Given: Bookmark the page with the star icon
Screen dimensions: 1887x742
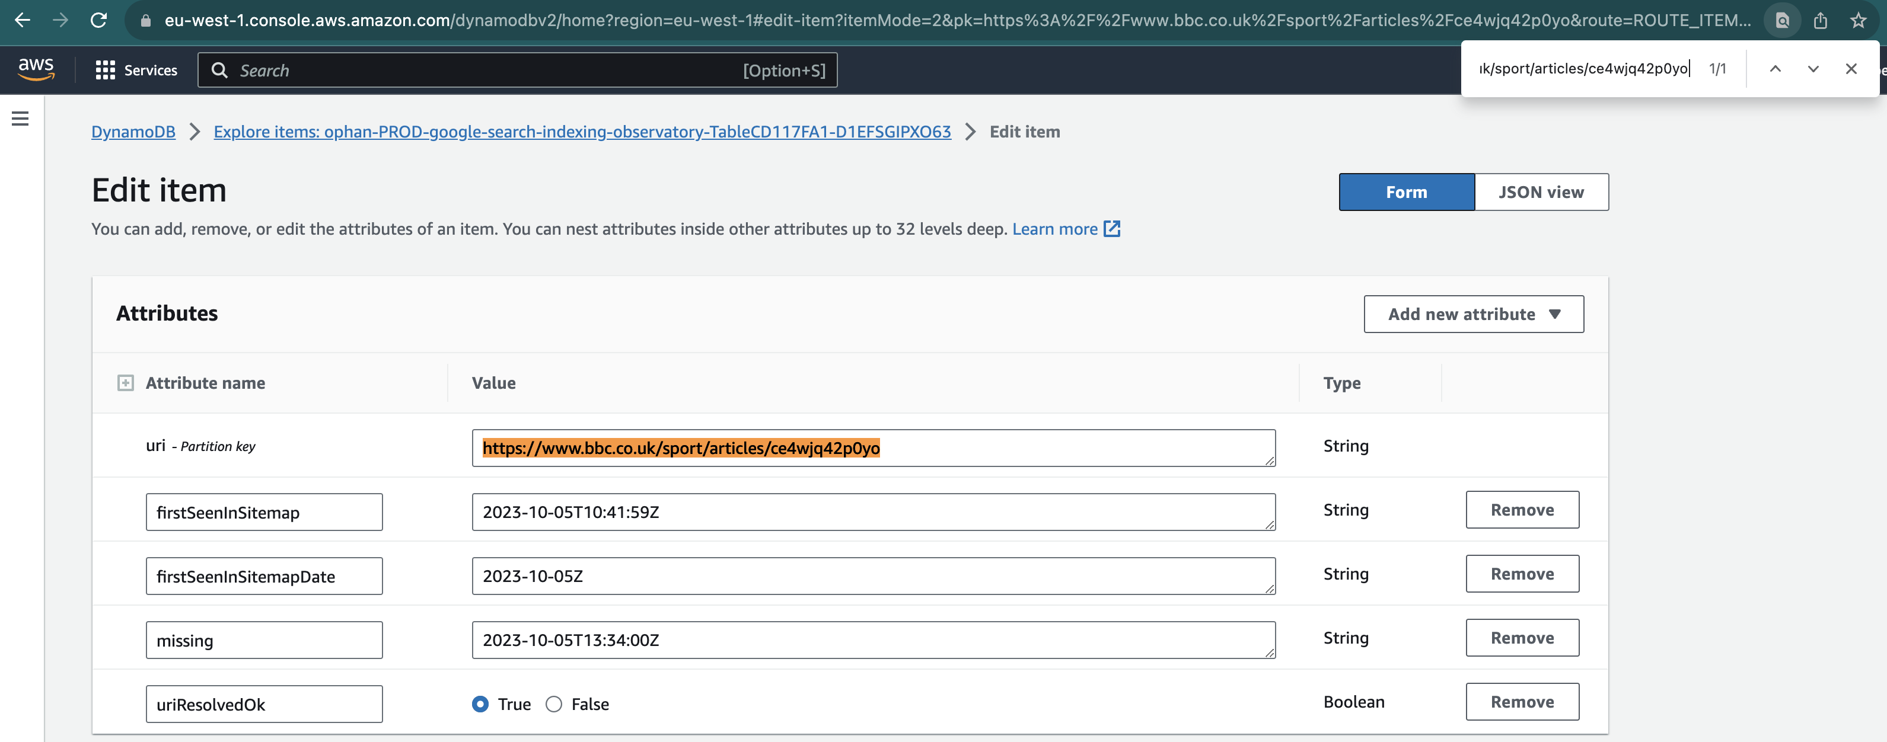Looking at the screenshot, I should pos(1859,21).
